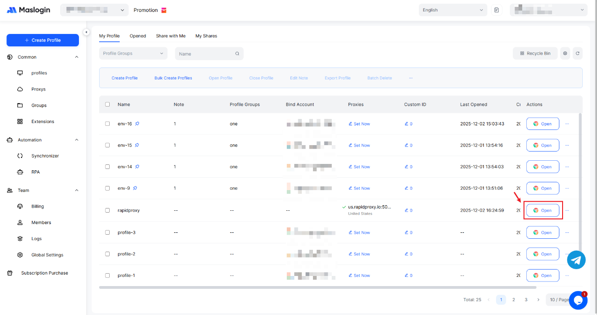Click the document icon next to language selector
This screenshot has height=315, width=597.
click(x=497, y=10)
